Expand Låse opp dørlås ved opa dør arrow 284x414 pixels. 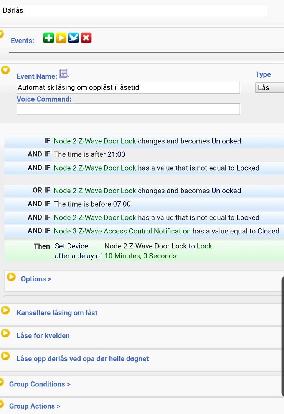pyautogui.click(x=5, y=356)
